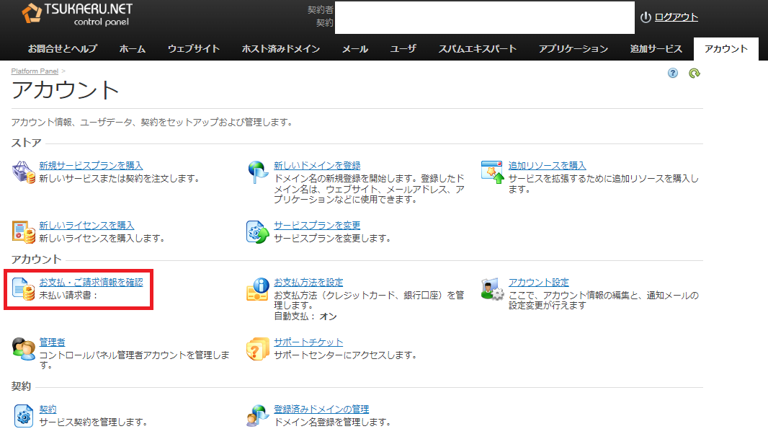The height and width of the screenshot is (447, 768).
Task: Click the ログアウト link
Action: pos(677,17)
